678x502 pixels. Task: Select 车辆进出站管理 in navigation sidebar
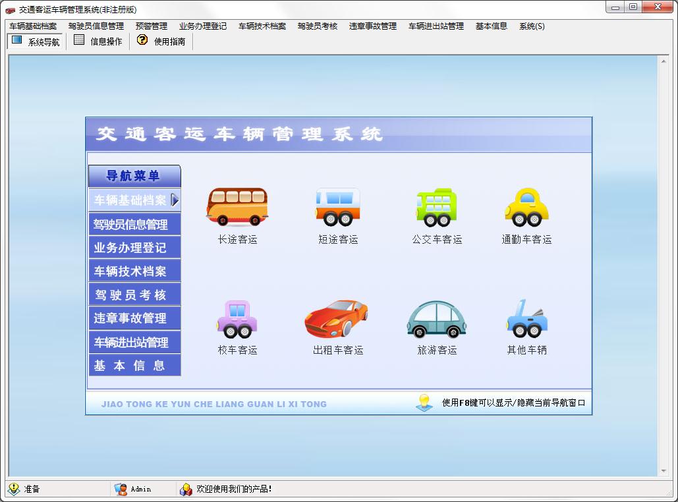tap(134, 342)
